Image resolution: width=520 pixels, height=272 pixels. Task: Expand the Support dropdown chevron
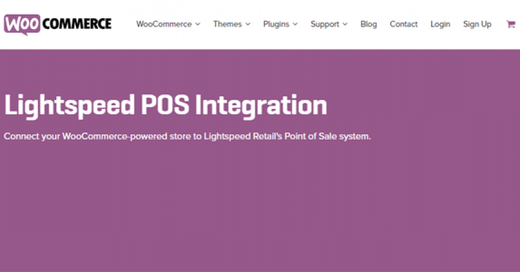tap(345, 24)
